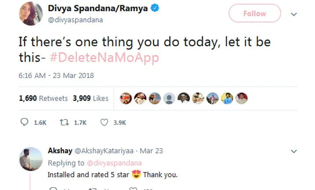Expand Akshay's reply options chevron
Viewport: 315px width, 190px height.
tap(294, 151)
